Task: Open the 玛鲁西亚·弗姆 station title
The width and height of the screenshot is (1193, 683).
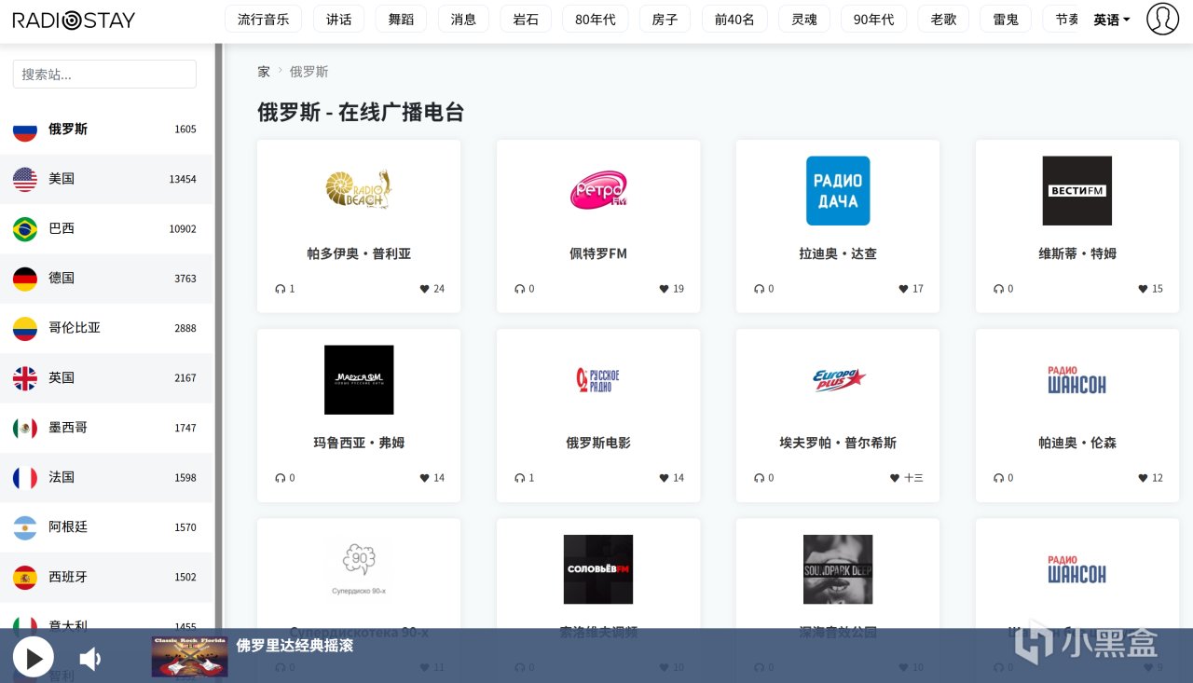Action: click(x=359, y=443)
